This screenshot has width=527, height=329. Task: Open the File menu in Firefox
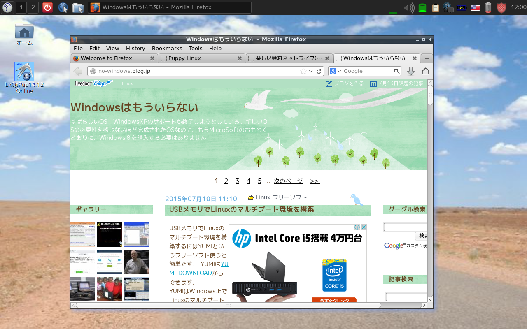[x=78, y=48]
